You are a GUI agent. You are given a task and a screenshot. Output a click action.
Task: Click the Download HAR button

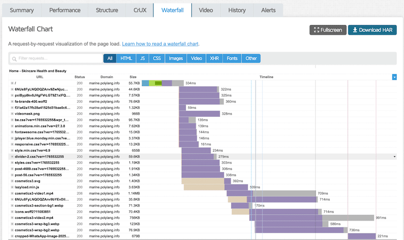click(372, 30)
